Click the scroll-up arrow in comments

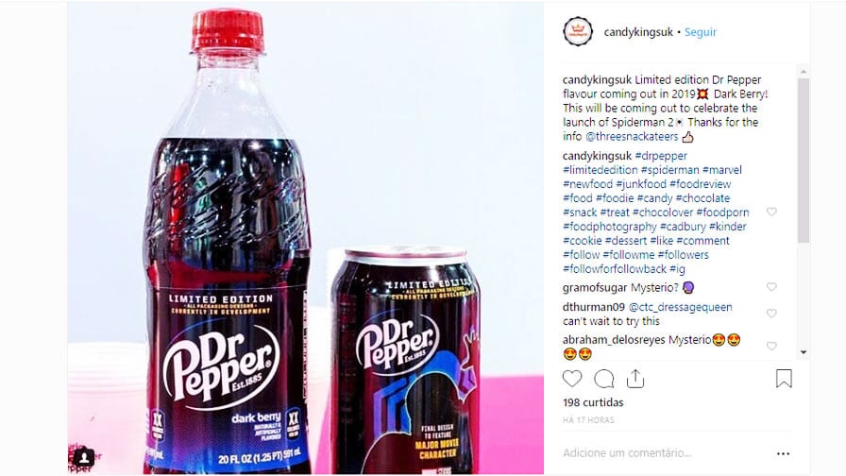pos(804,71)
